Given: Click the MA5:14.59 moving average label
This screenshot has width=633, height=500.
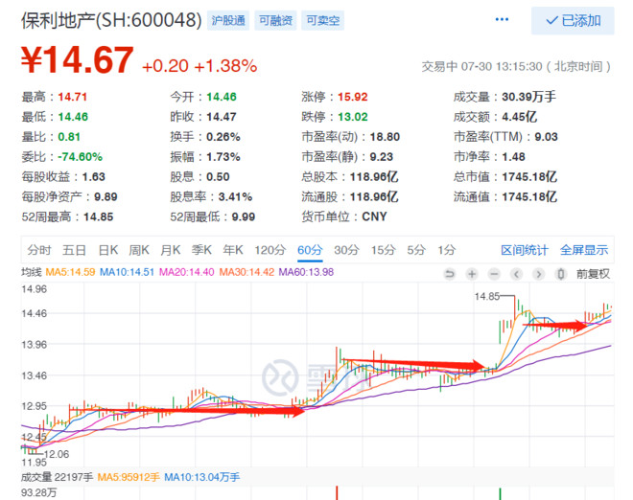Looking at the screenshot, I should (x=70, y=272).
